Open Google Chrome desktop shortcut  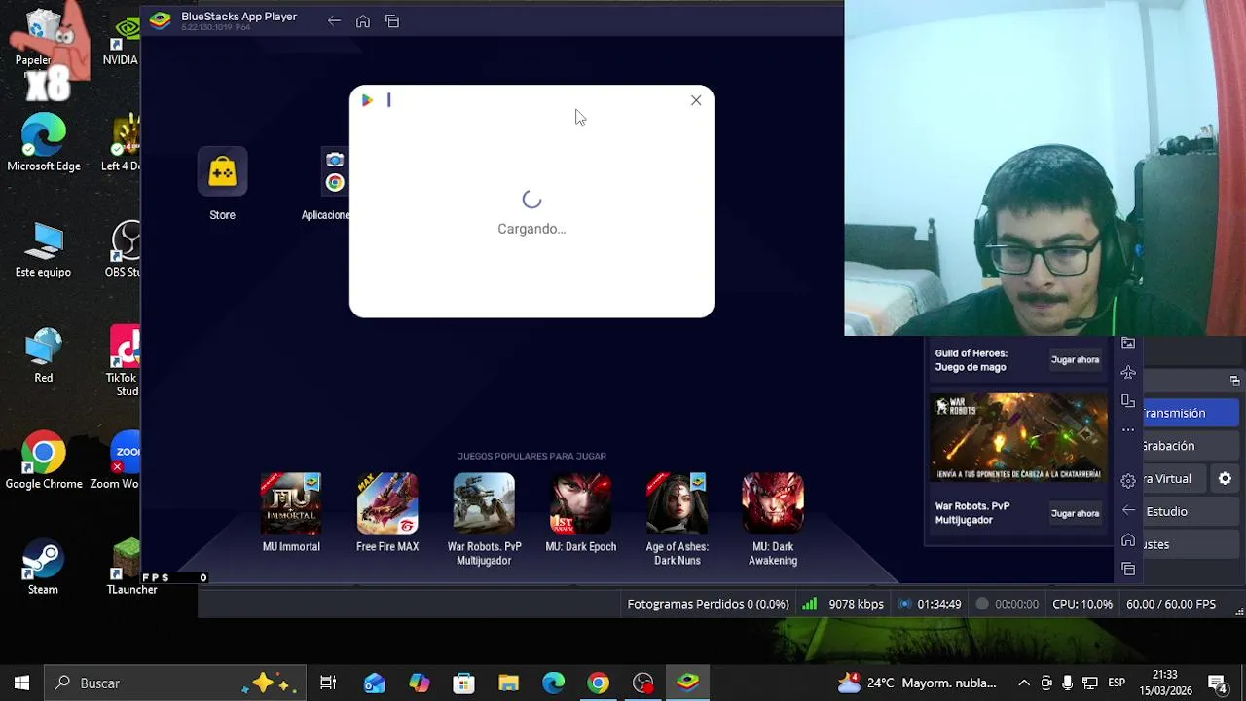coord(44,461)
